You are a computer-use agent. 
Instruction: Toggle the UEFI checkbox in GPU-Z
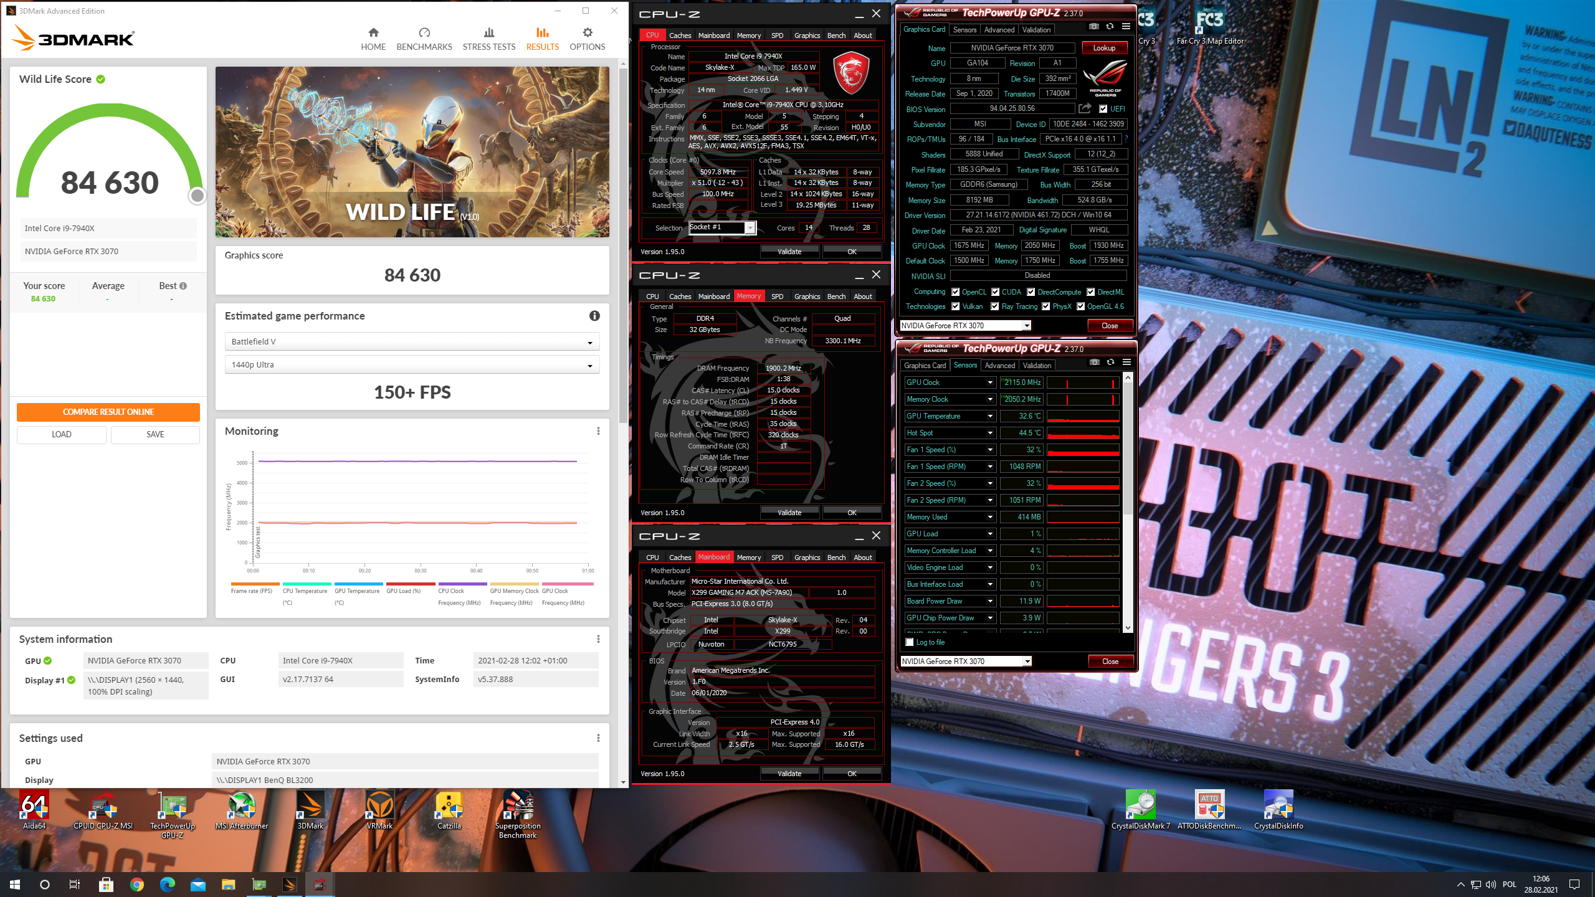pyautogui.click(x=1103, y=109)
